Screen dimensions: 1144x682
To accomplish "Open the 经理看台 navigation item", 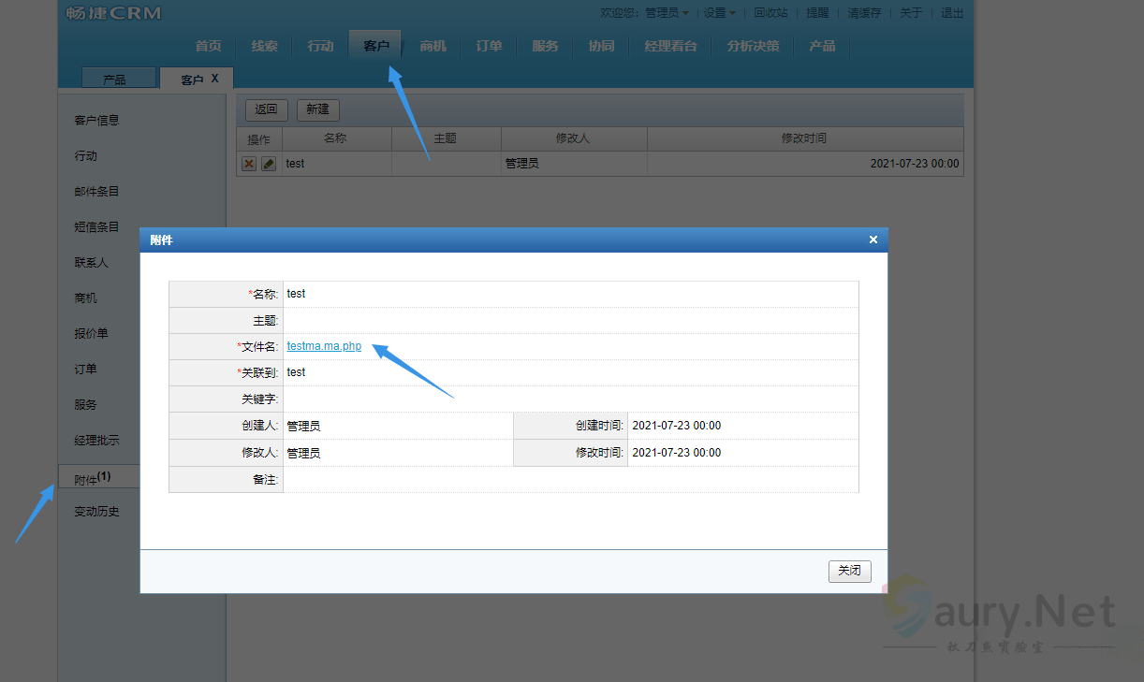I will click(670, 46).
